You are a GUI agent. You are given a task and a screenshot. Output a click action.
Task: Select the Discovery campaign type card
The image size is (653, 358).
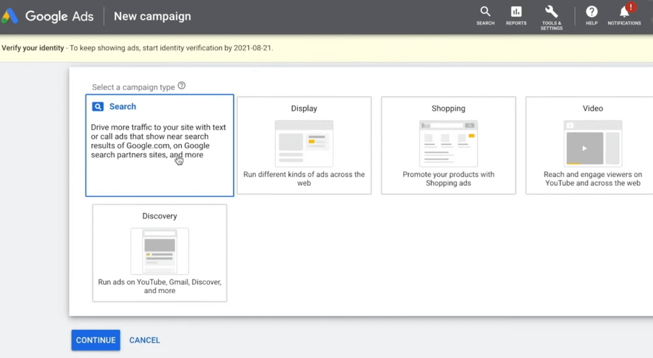coord(159,253)
